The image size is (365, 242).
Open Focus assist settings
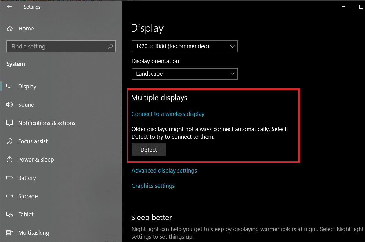tap(61, 141)
